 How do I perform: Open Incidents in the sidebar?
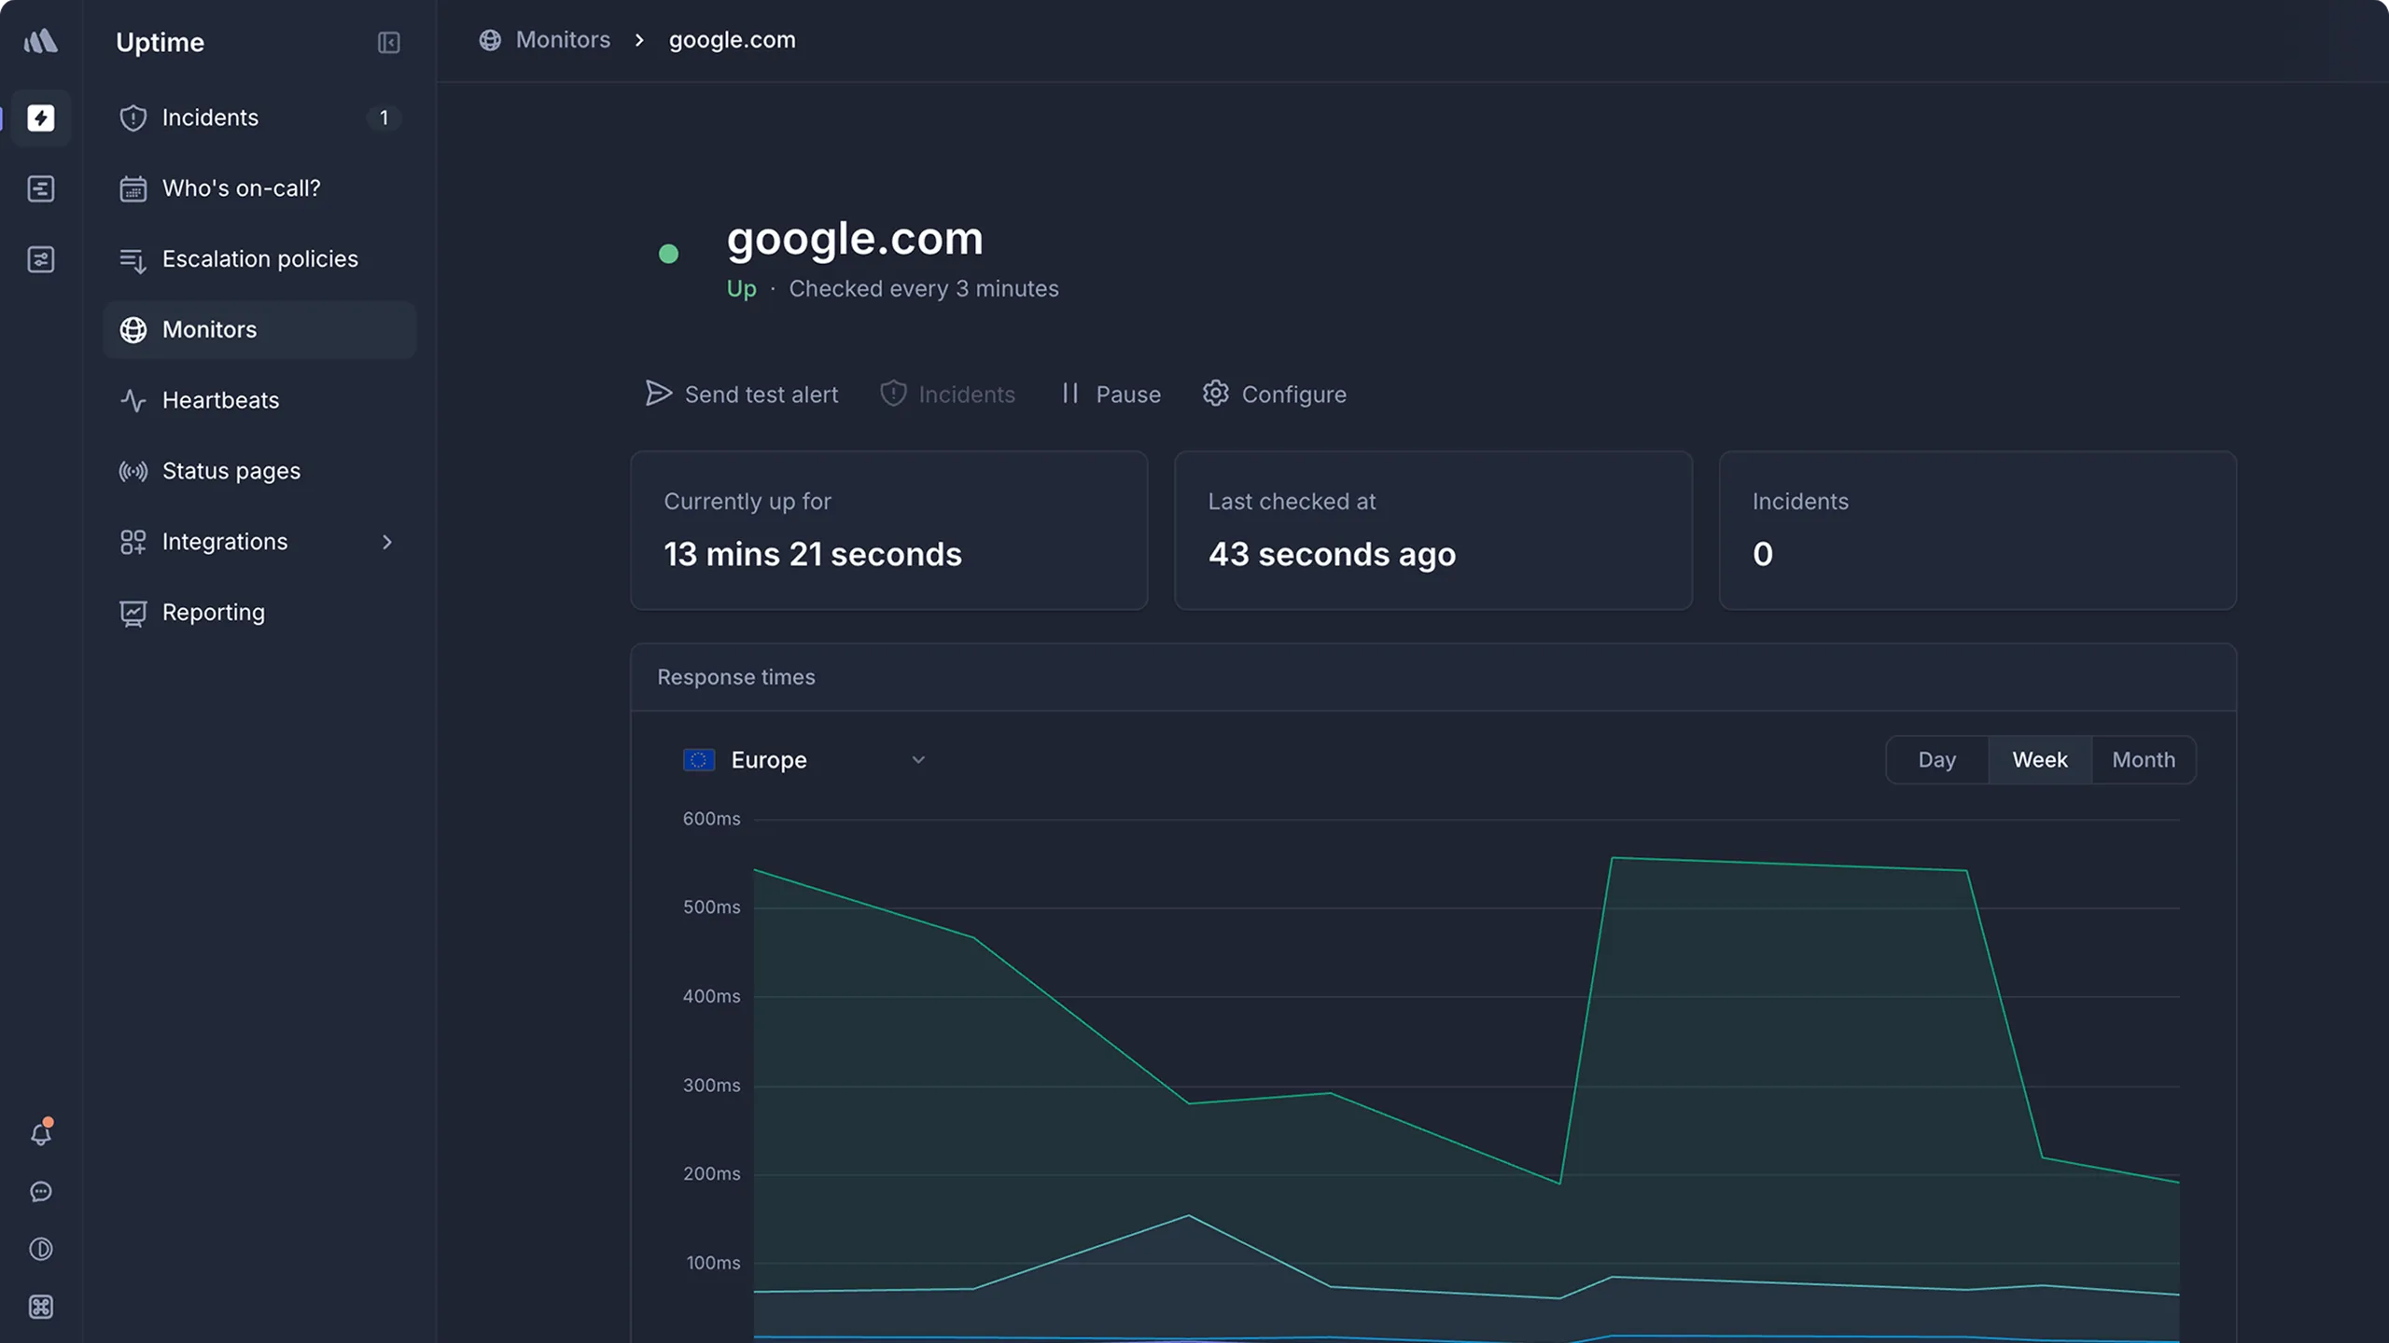pos(259,118)
